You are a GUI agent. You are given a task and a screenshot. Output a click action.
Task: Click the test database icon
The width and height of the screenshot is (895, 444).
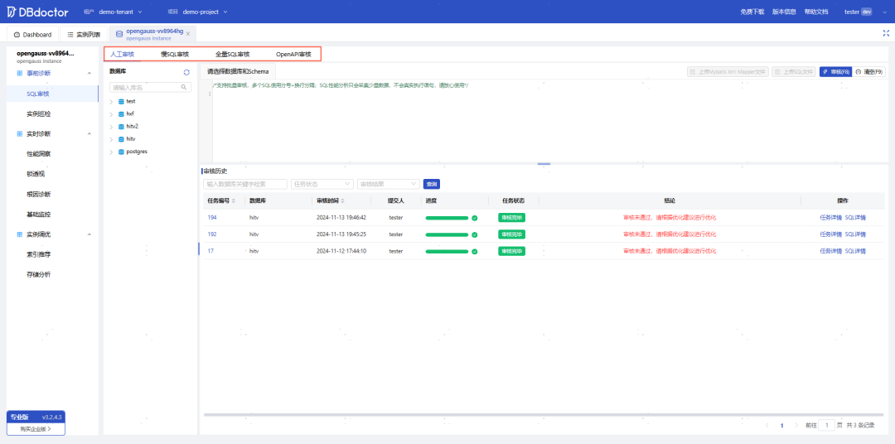121,101
